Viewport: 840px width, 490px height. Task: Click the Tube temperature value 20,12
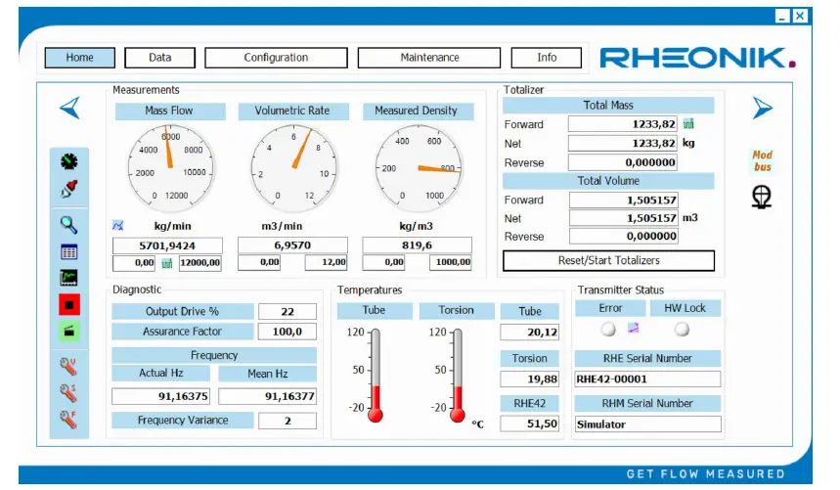pyautogui.click(x=529, y=332)
